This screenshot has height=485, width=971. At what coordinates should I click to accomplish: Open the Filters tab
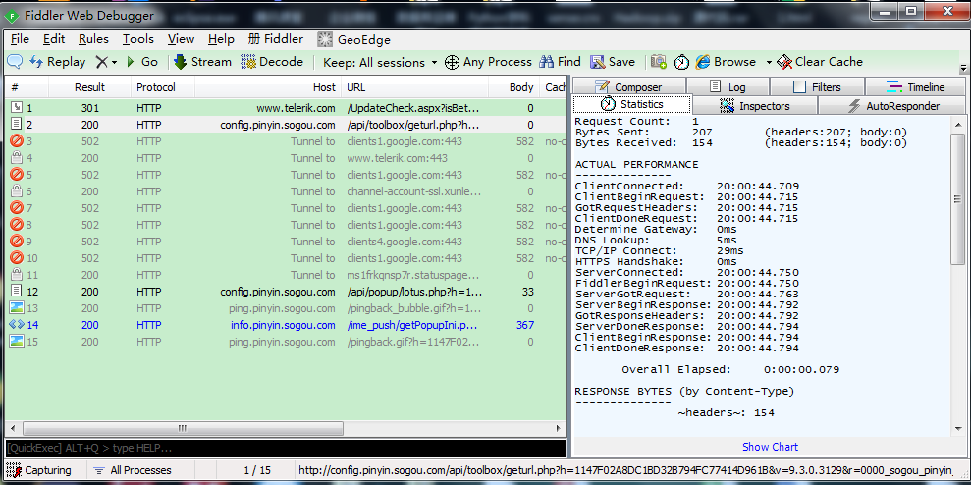(x=817, y=86)
